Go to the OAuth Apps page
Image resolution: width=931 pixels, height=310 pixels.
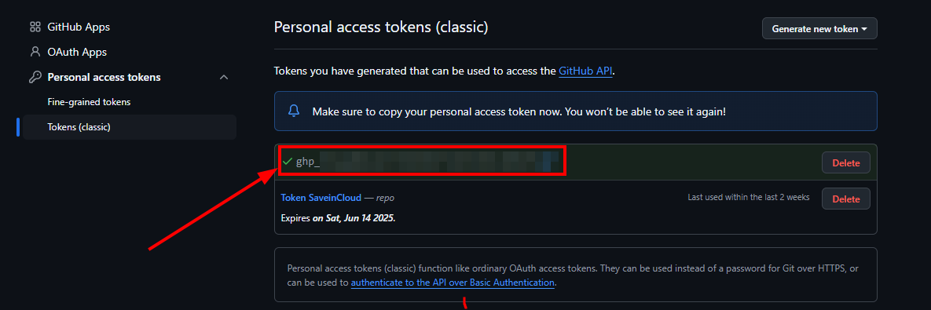click(x=77, y=52)
